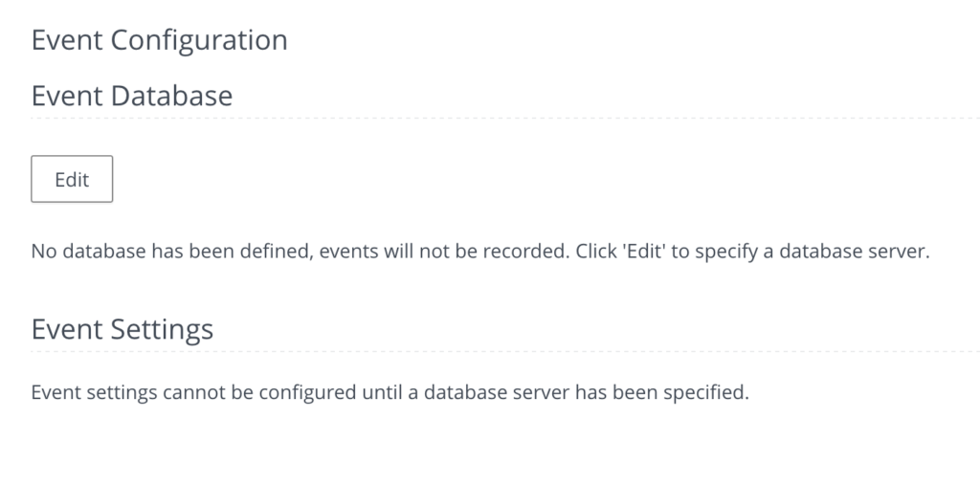This screenshot has height=485, width=980.
Task: Click the Event Configuration page title
Action: 159,40
